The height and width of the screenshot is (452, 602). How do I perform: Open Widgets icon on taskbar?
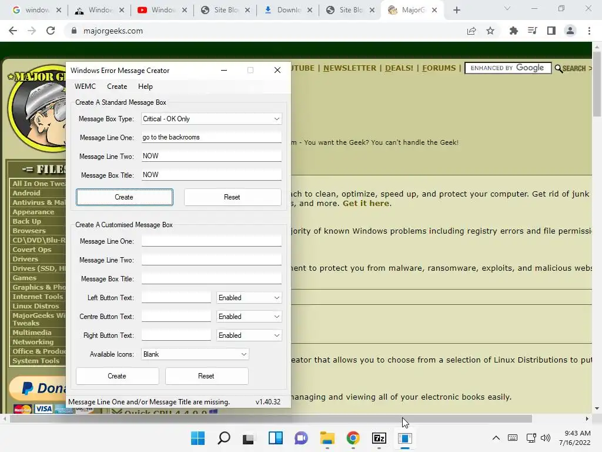[275, 438]
